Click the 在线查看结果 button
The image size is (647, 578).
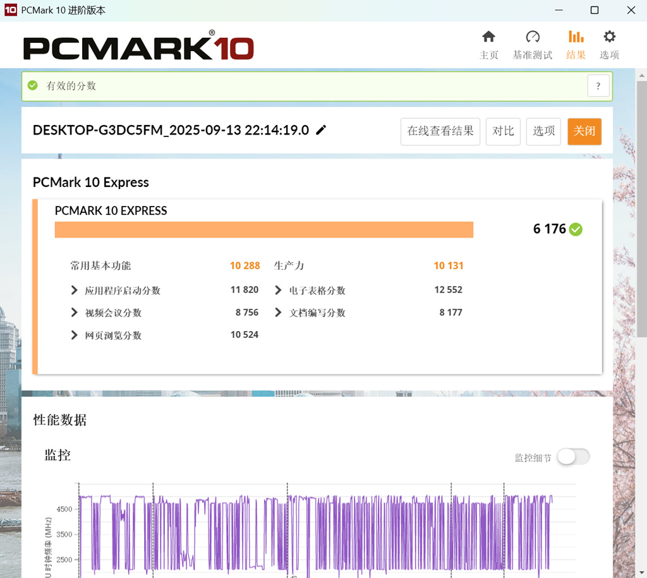point(440,131)
